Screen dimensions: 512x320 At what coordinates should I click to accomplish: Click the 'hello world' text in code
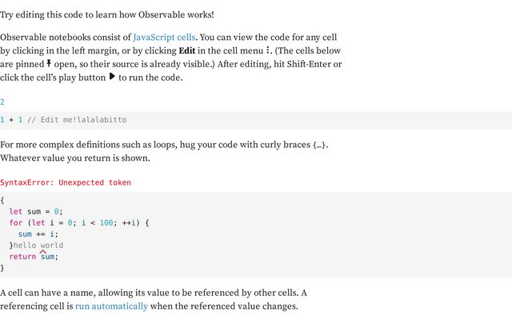pos(38,246)
